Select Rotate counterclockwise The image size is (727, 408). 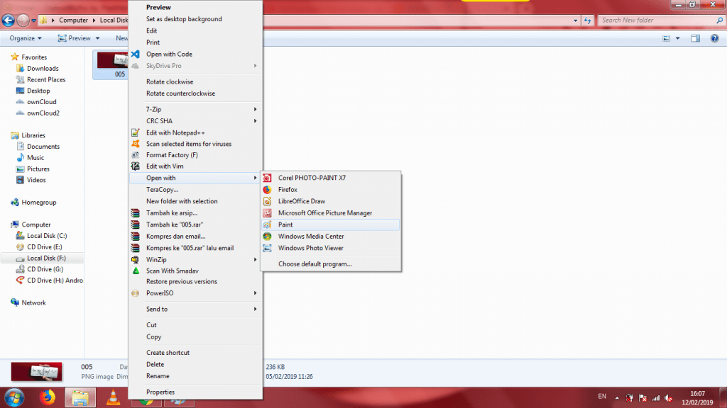181,93
